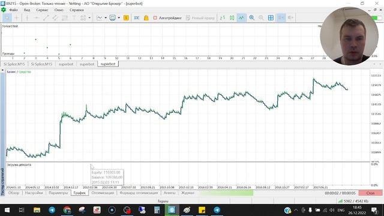Toggle the chart grid tiling icon
The image size is (384, 216).
[x=271, y=17]
